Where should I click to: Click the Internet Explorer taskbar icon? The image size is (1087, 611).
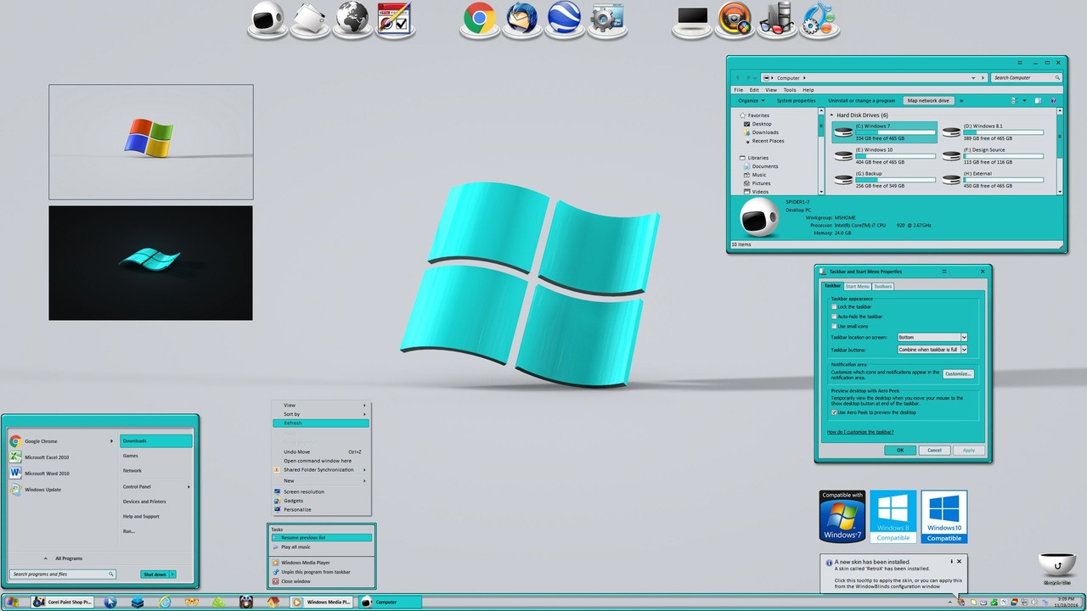point(165,602)
